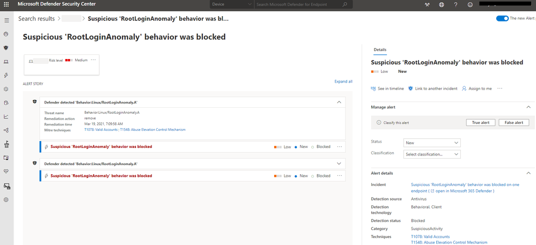Expand the hamburger navigation menu

6,20
